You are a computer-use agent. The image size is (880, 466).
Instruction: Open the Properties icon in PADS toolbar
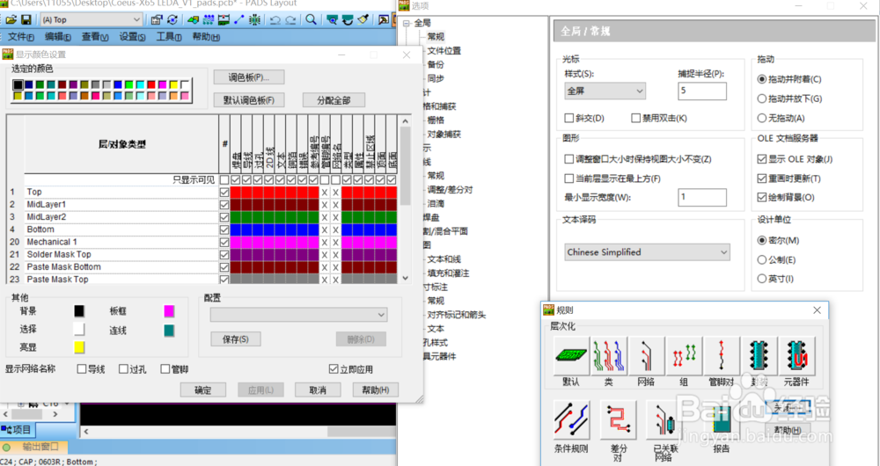point(157,20)
